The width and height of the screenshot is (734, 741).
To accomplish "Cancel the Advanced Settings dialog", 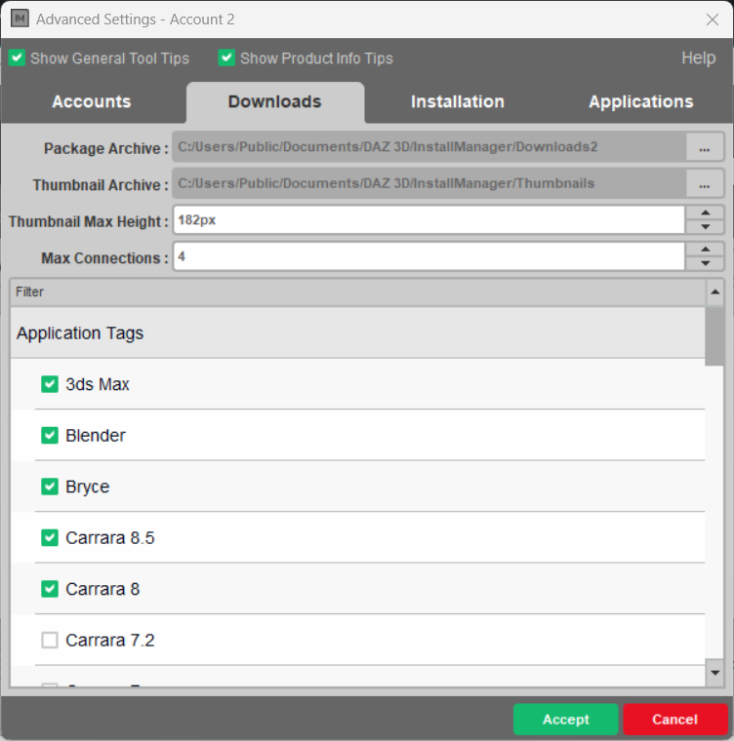I will point(674,720).
